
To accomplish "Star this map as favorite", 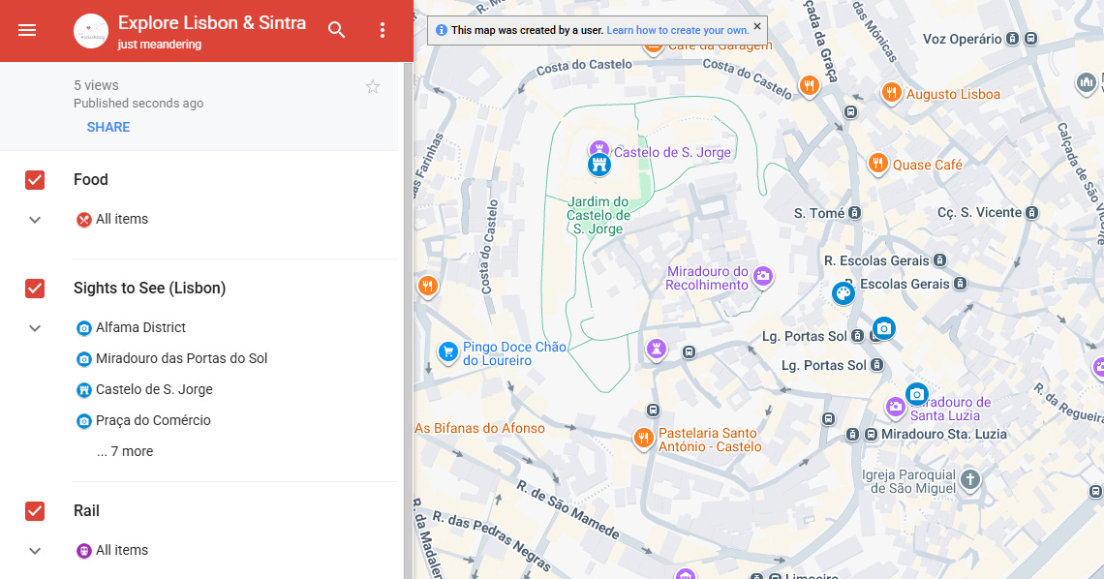I will coord(373,86).
